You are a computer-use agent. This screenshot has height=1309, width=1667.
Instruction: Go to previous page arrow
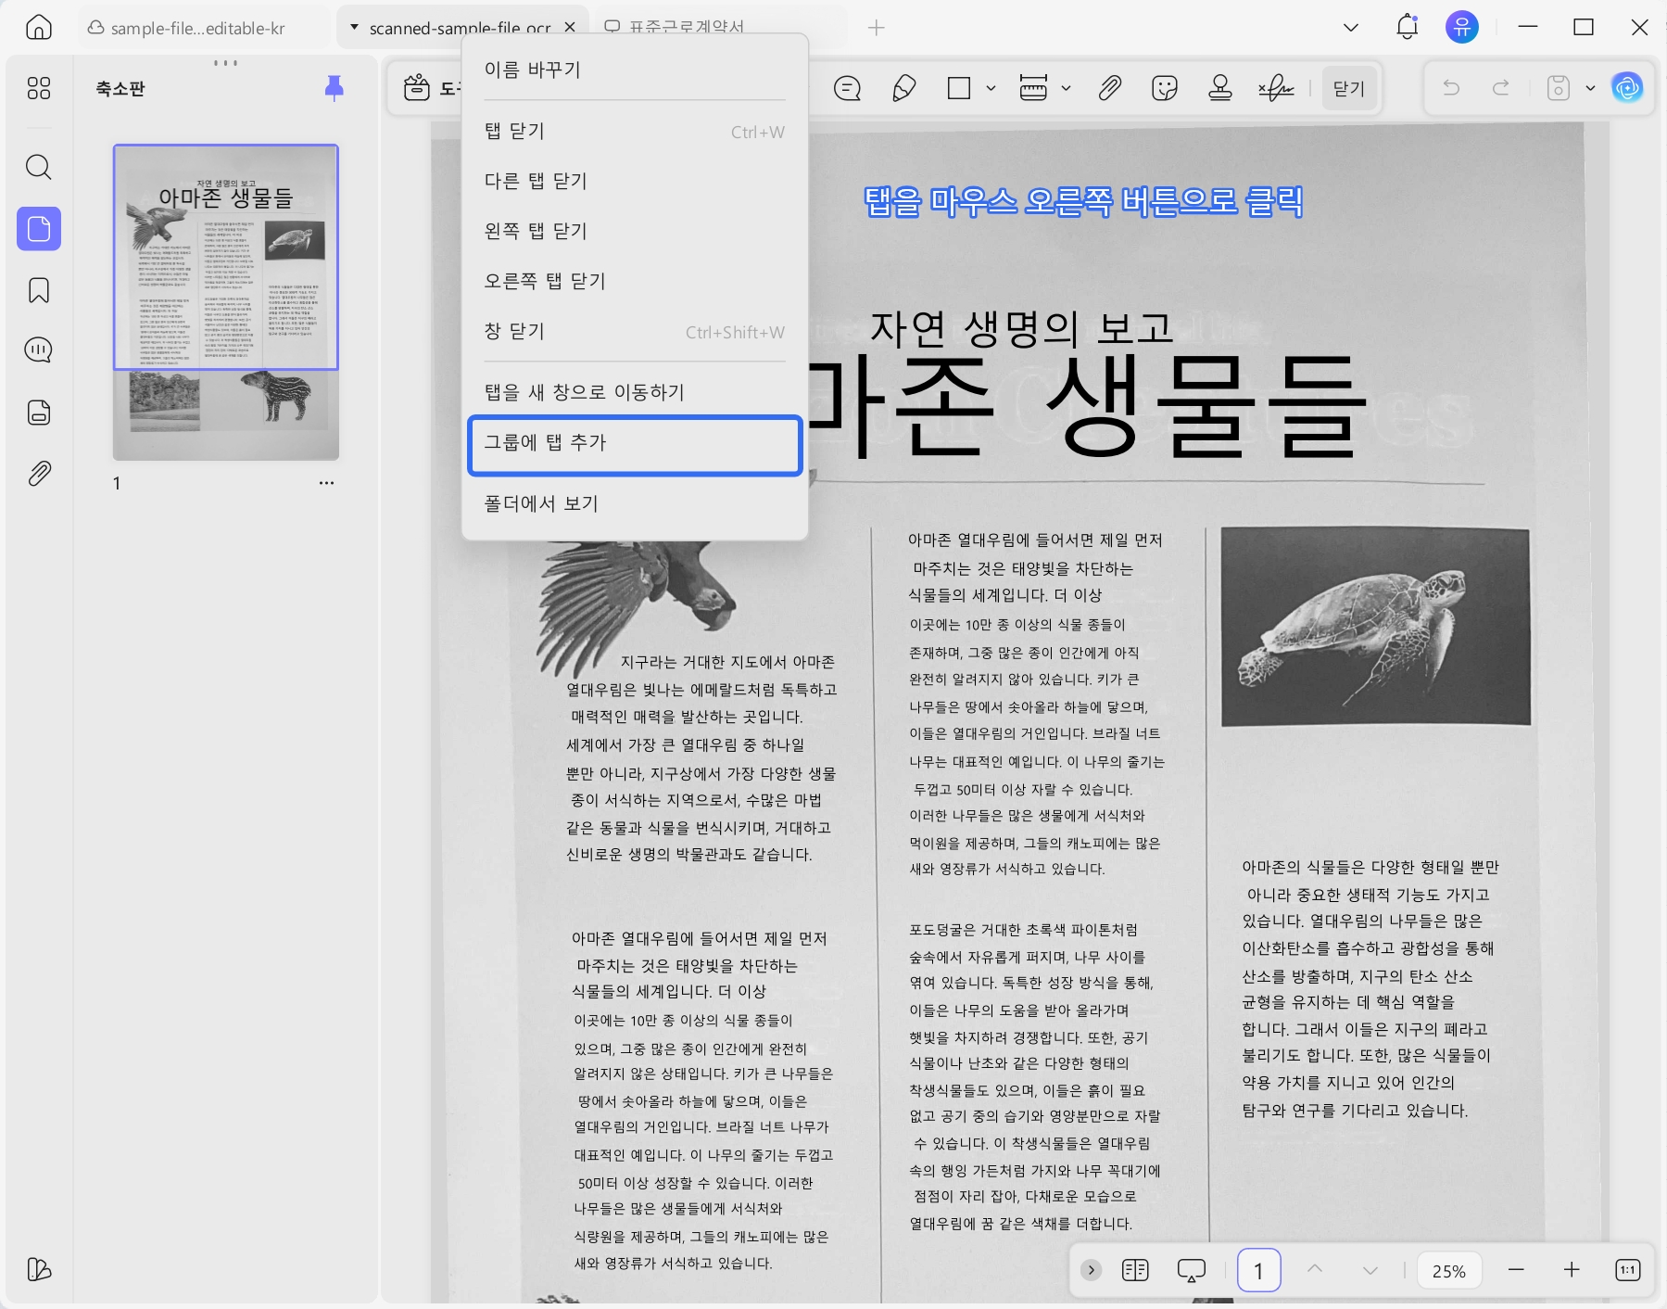pyautogui.click(x=1315, y=1270)
